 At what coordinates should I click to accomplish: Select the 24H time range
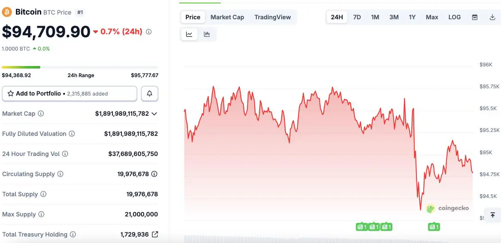[x=337, y=17]
